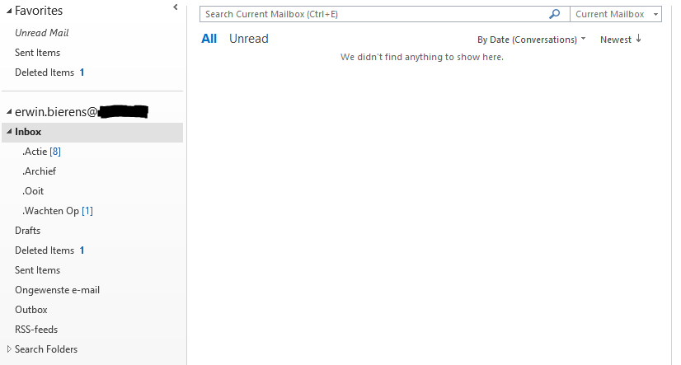Select the .Actie folder

click(x=41, y=152)
